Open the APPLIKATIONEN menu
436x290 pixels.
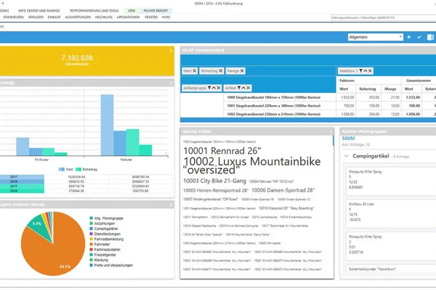coord(128,17)
